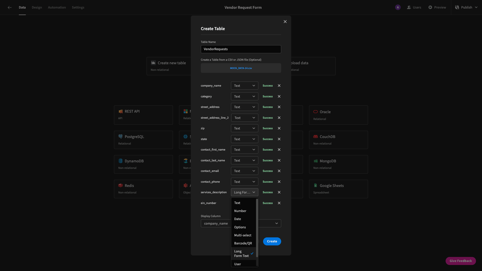This screenshot has width=482, height=271.
Task: Close the Create Table dialog
Action: pyautogui.click(x=285, y=22)
